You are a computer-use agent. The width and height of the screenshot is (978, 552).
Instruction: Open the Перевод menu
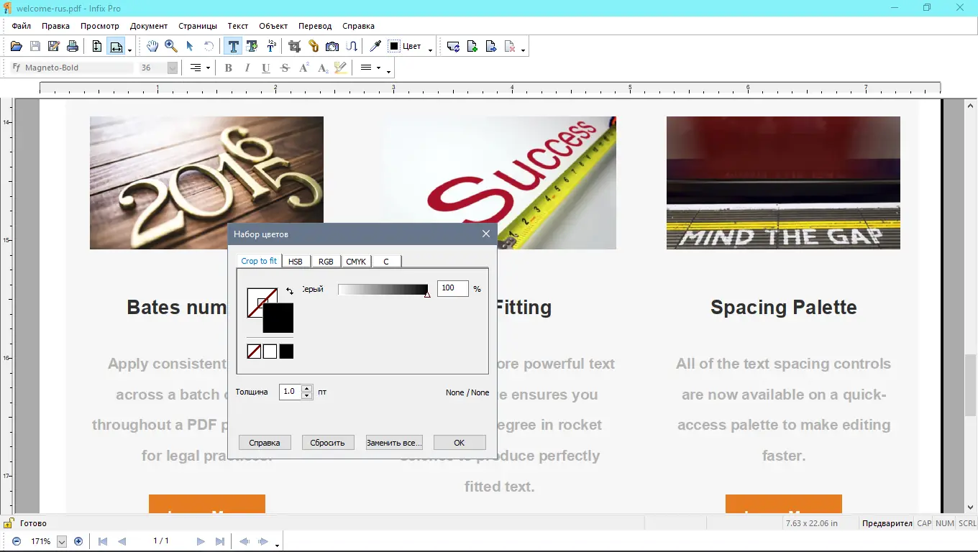315,26
